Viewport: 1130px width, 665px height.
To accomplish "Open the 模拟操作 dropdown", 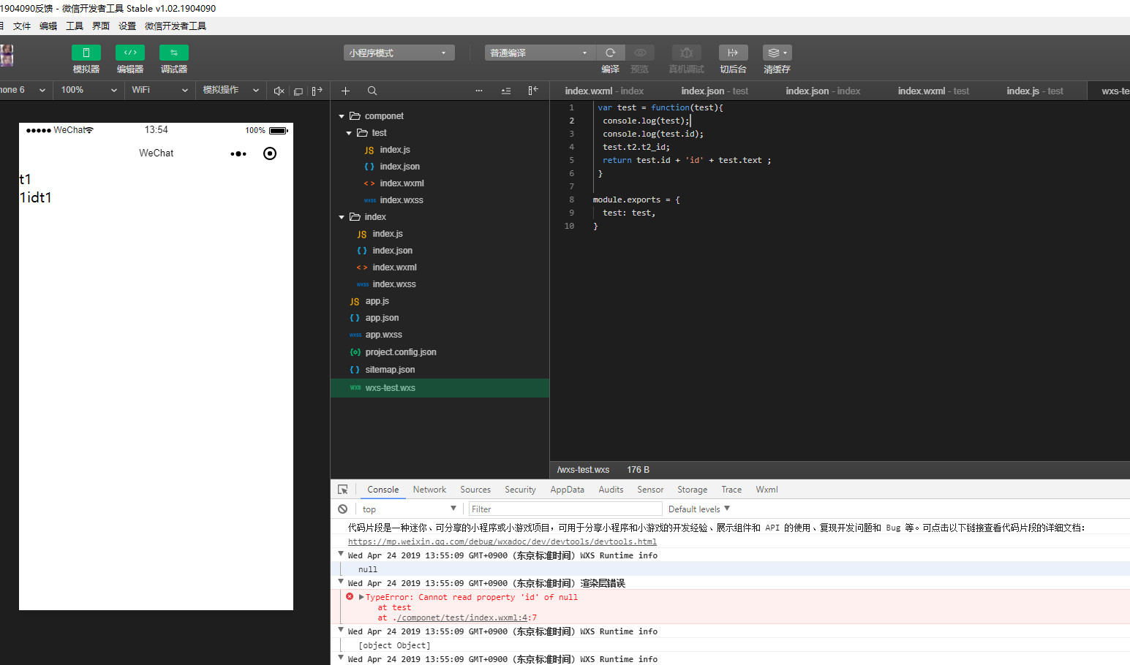I will point(230,90).
